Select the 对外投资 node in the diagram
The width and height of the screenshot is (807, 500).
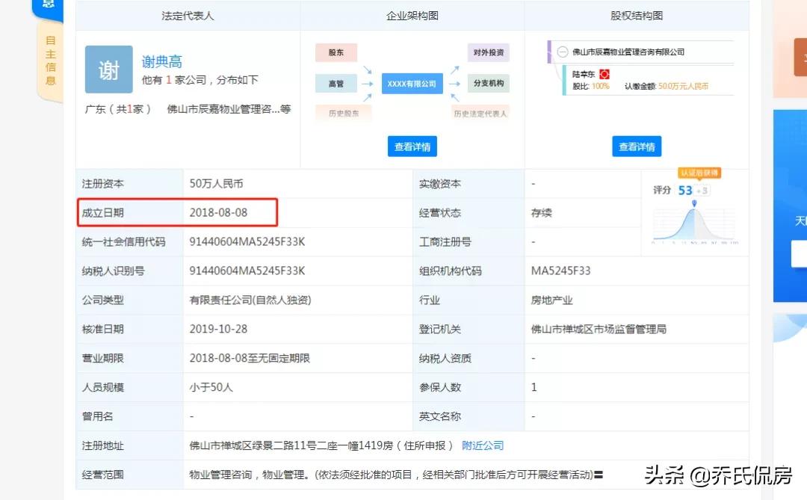tap(489, 52)
